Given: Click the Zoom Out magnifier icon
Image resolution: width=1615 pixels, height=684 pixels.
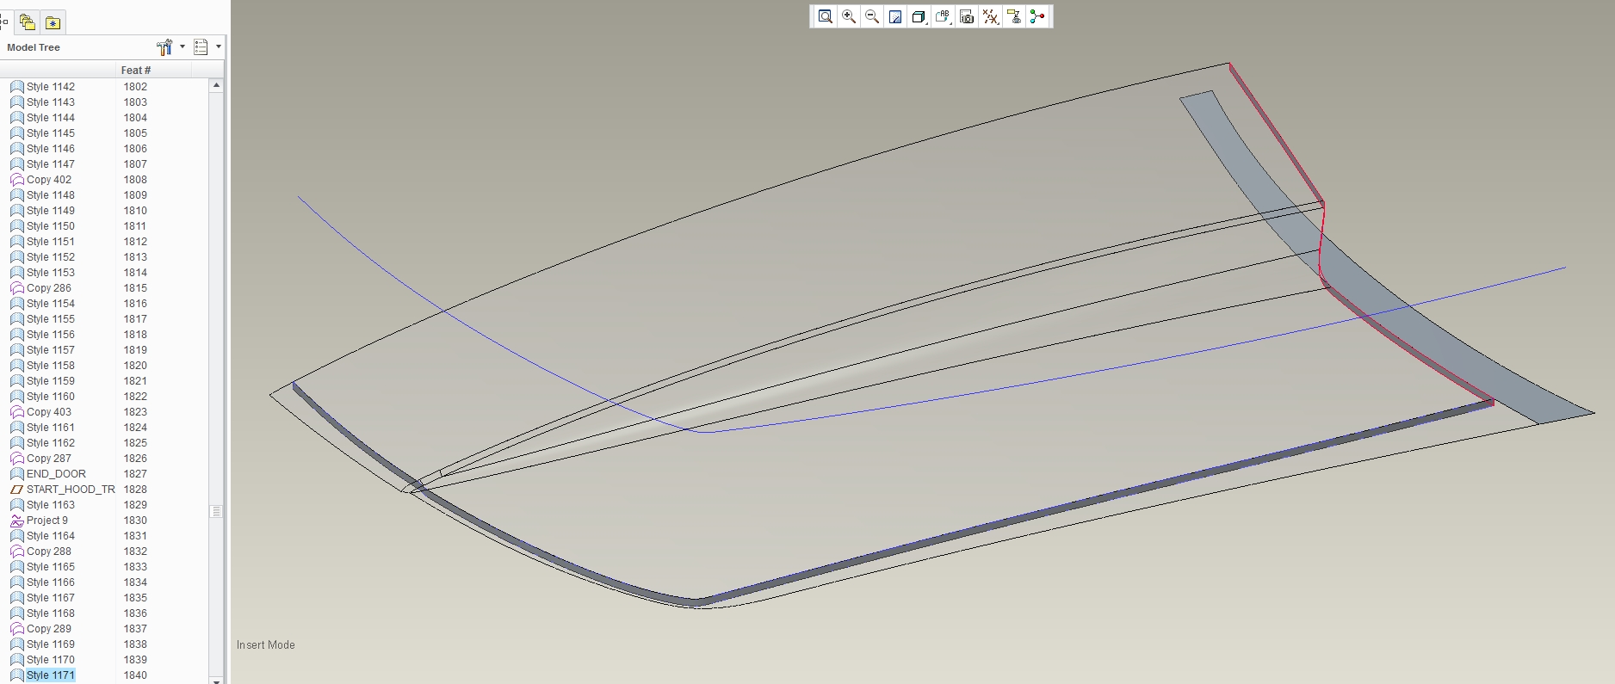Looking at the screenshot, I should (872, 16).
